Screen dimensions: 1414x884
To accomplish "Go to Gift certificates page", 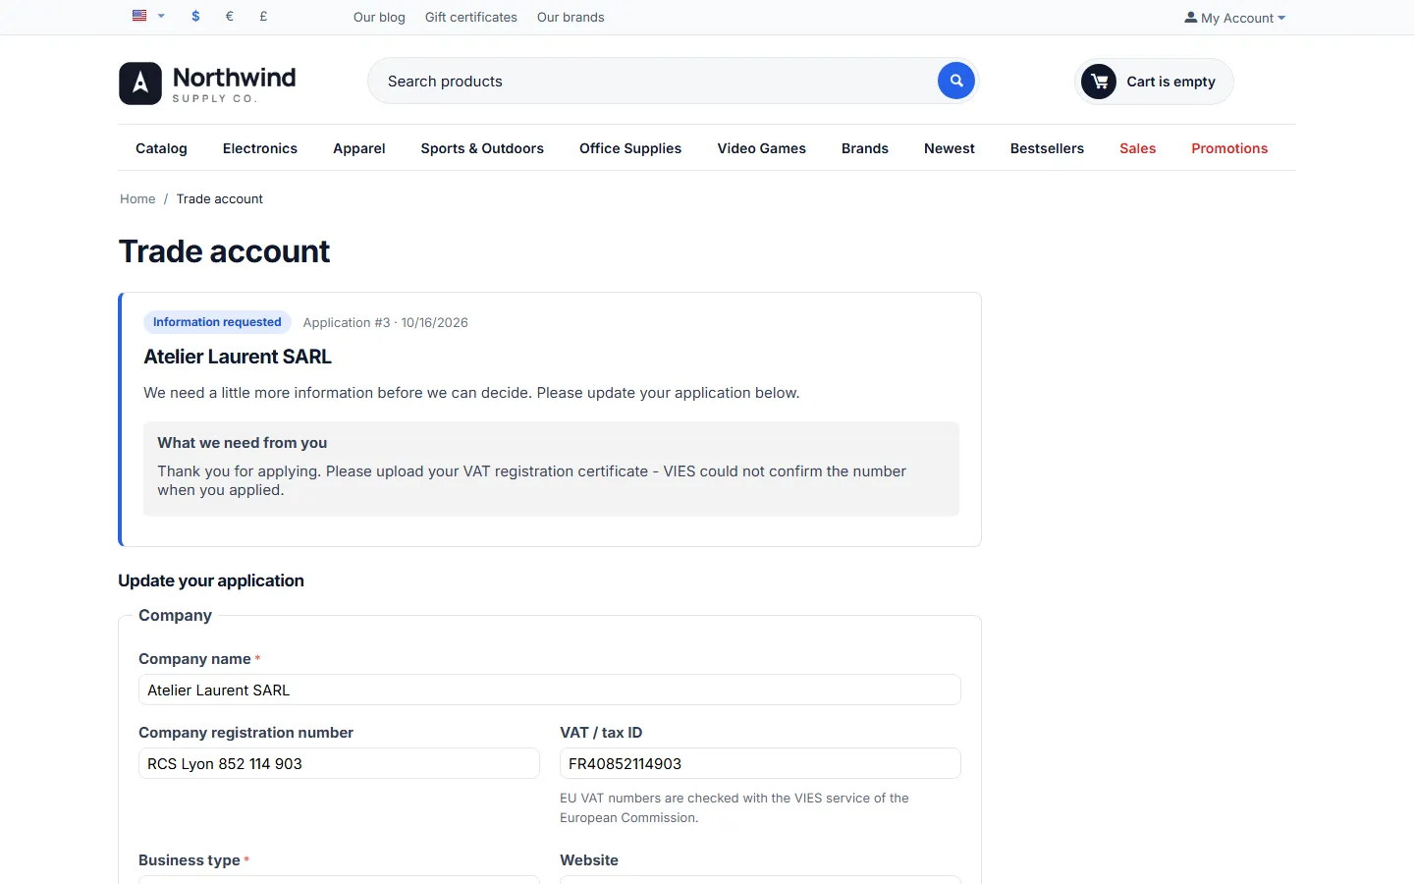I will point(471,17).
